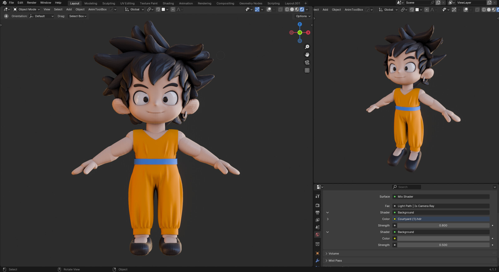Click the Fac Light Path Is Camera Ray field
The image size is (499, 272).
(x=441, y=206)
